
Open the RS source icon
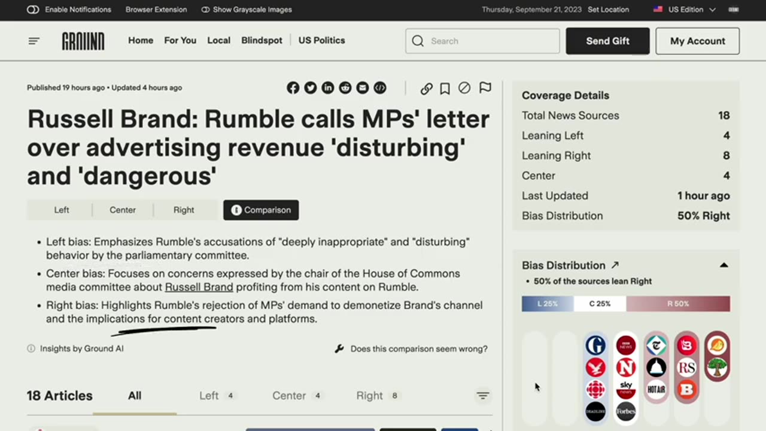click(x=687, y=368)
